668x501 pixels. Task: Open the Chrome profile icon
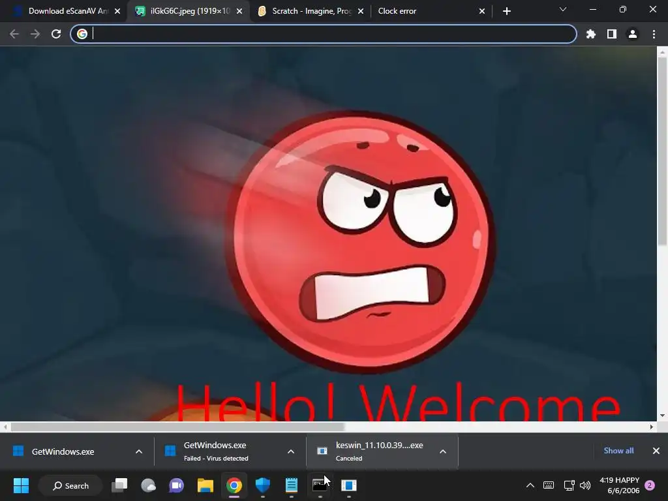[x=633, y=34]
